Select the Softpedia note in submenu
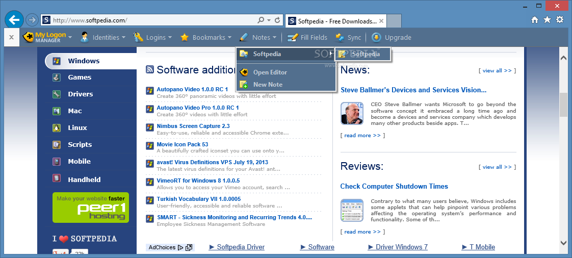This screenshot has height=258, width=572. pyautogui.click(x=362, y=54)
